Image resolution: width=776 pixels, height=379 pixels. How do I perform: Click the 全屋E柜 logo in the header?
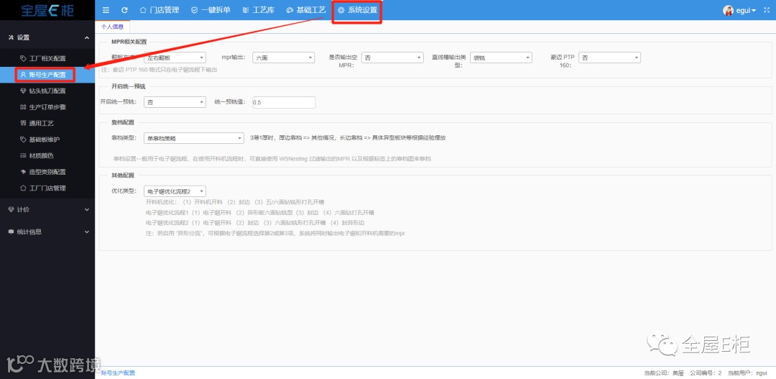pos(47,10)
